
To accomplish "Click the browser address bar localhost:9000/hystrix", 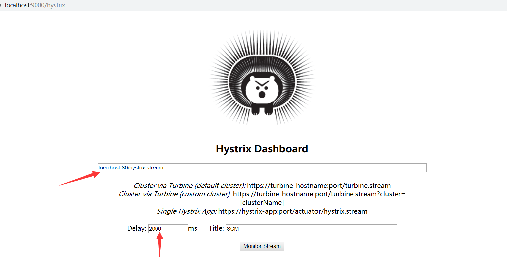I will (x=35, y=5).
